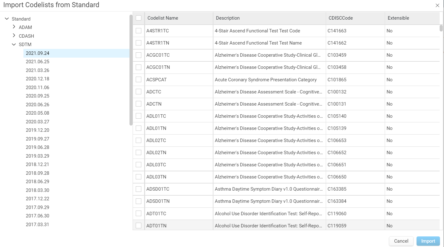This screenshot has height=247, width=444.
Task: Check the select-all header checkbox
Action: click(x=139, y=18)
